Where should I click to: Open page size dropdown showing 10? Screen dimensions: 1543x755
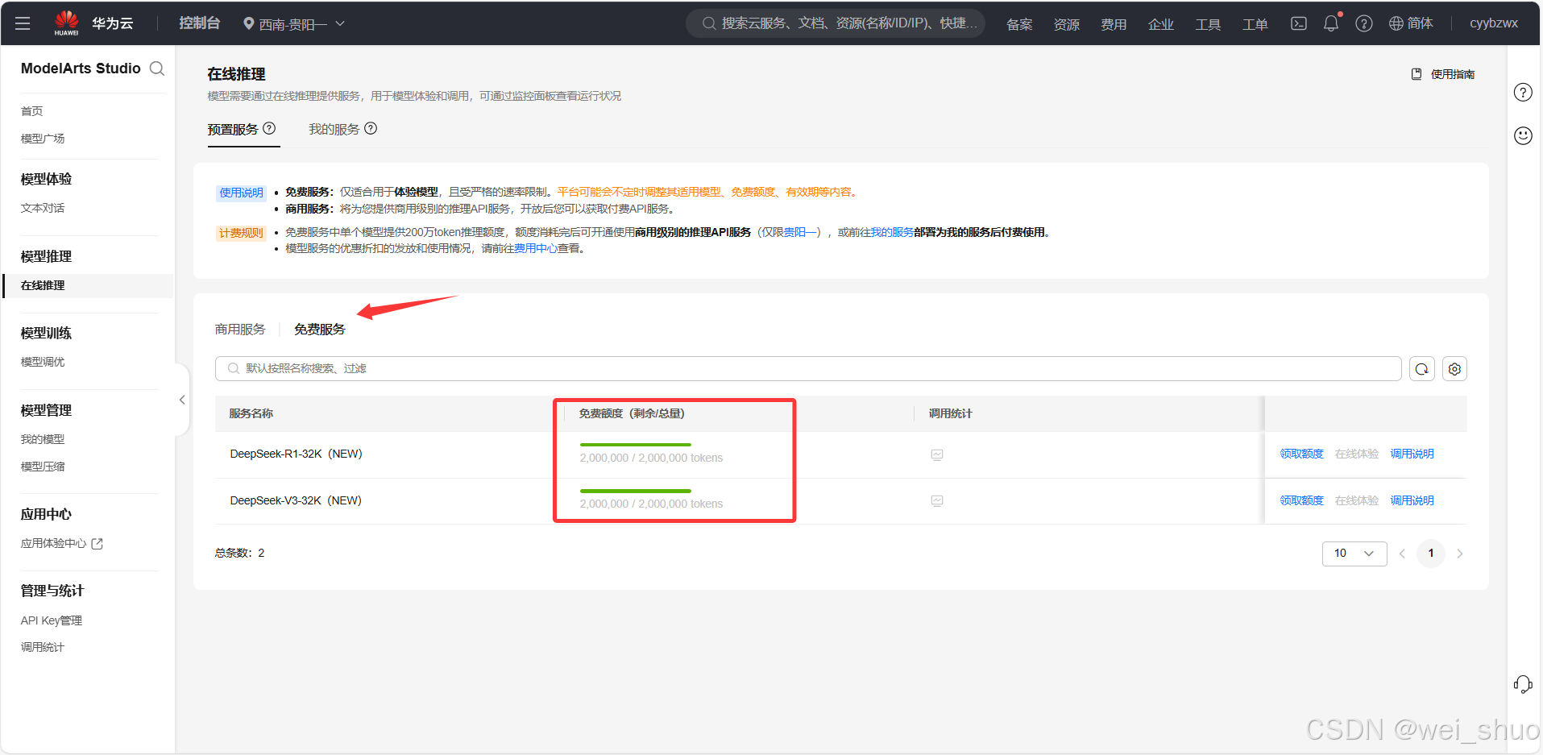pyautogui.click(x=1354, y=554)
